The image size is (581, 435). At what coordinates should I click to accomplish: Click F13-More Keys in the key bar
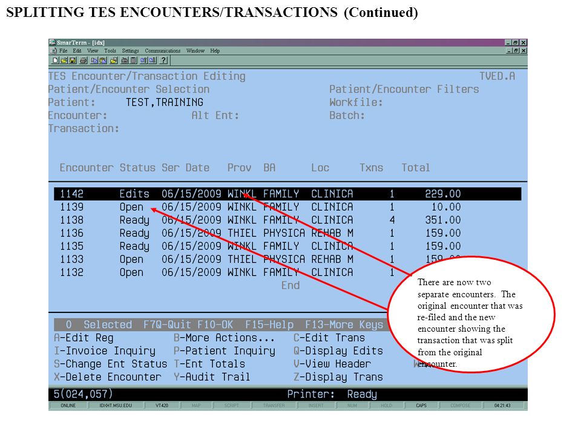[344, 325]
